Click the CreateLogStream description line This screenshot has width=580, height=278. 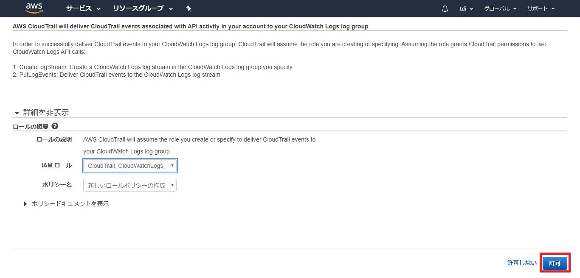(x=152, y=67)
